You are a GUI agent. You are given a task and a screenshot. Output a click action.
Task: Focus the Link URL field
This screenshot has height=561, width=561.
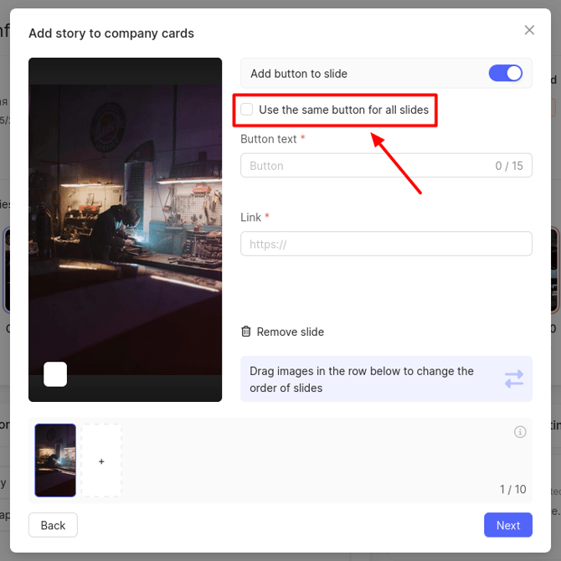[386, 244]
